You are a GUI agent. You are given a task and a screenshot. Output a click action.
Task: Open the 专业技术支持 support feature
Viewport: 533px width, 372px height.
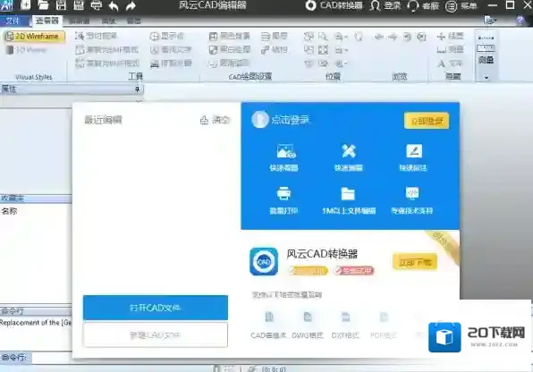click(412, 200)
